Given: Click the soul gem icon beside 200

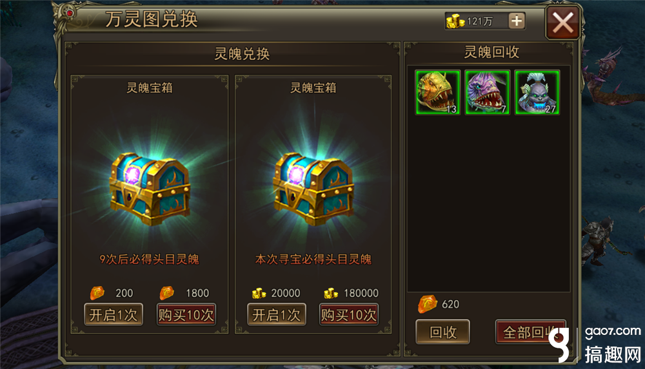Looking at the screenshot, I should coord(97,293).
